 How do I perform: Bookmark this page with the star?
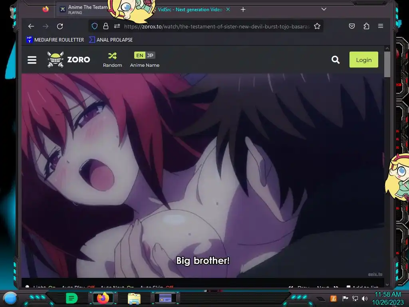click(317, 26)
